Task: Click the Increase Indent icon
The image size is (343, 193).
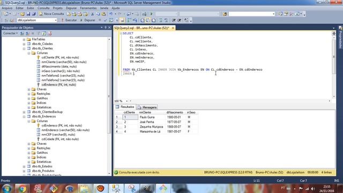Action: tap(179, 20)
